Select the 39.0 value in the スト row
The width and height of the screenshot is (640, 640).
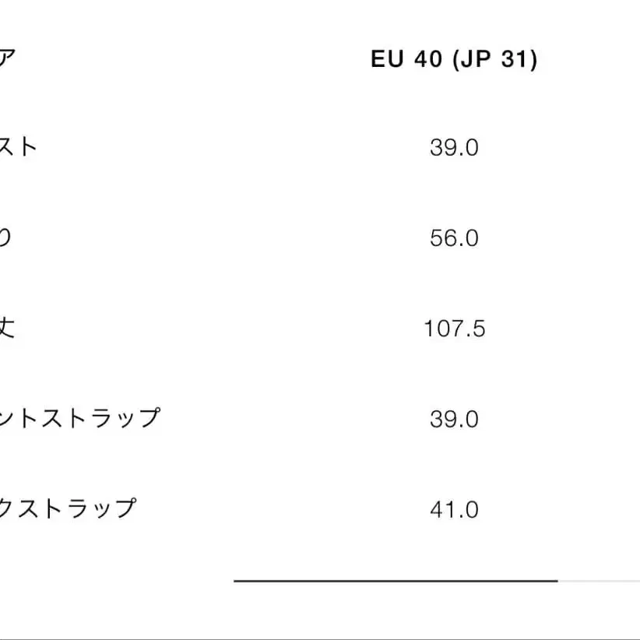[x=454, y=147]
